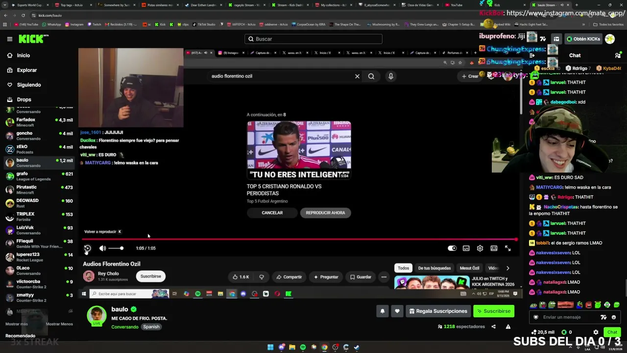627x353 pixels.
Task: Clear the 'audio florentino ozil' search with X
Action: [357, 76]
